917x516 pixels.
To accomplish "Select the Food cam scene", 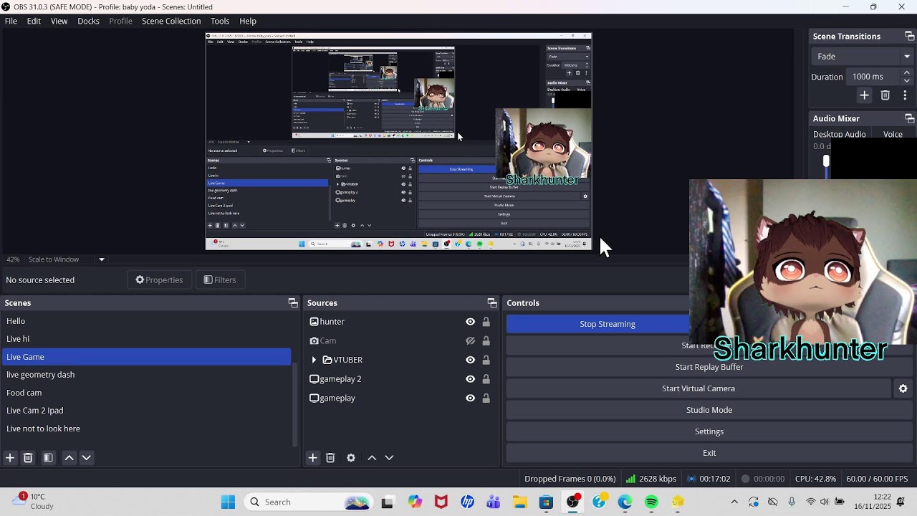I will point(147,393).
